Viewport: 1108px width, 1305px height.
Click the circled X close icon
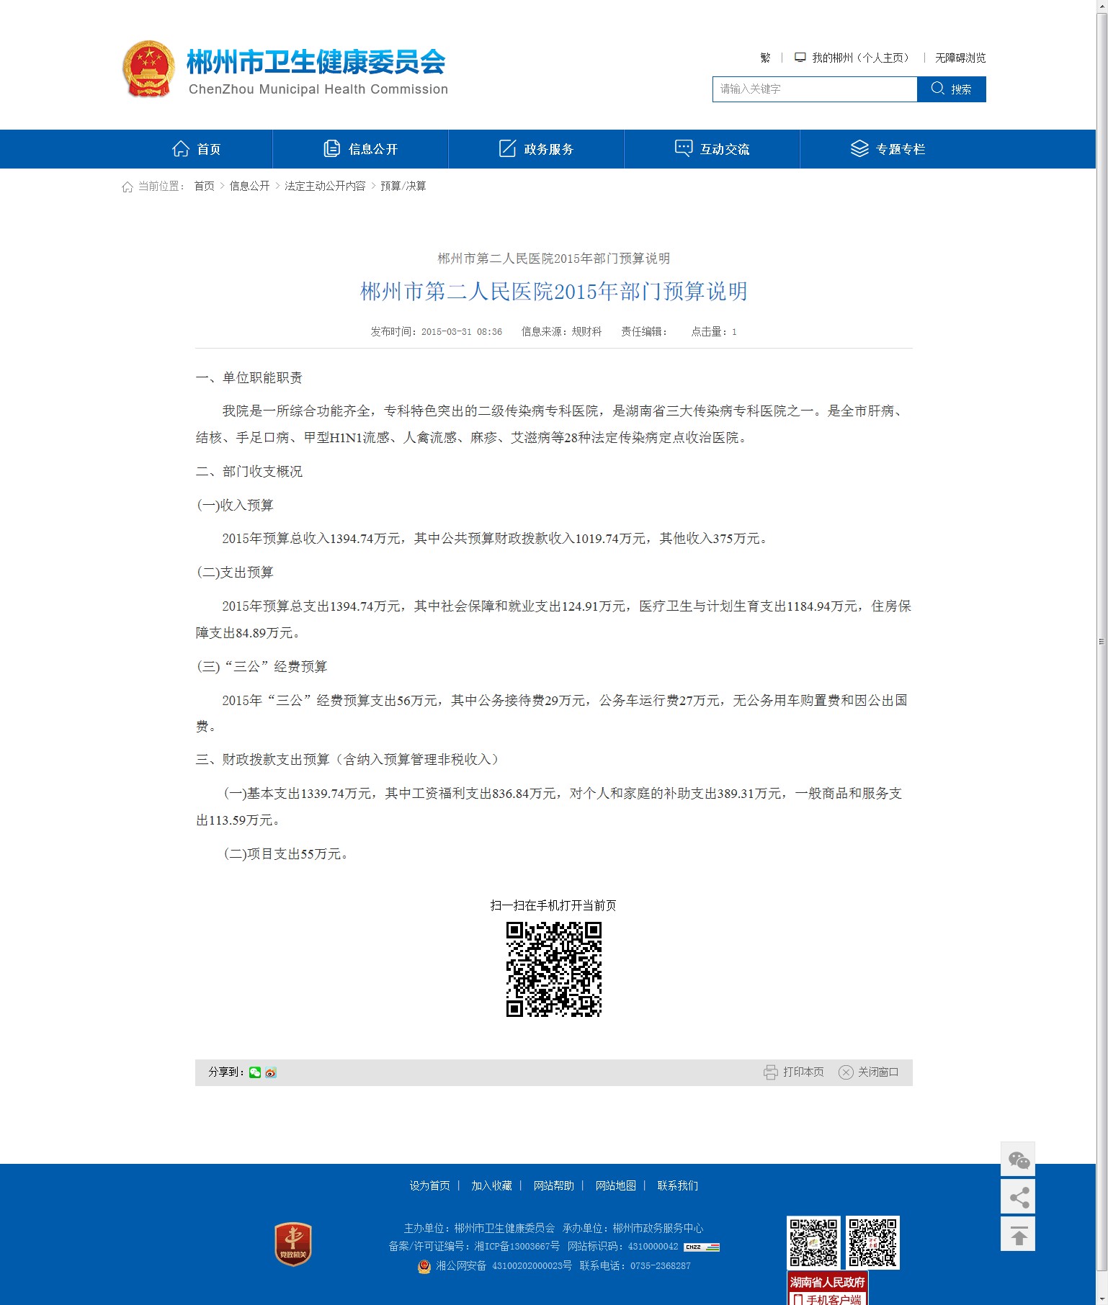(x=846, y=1072)
